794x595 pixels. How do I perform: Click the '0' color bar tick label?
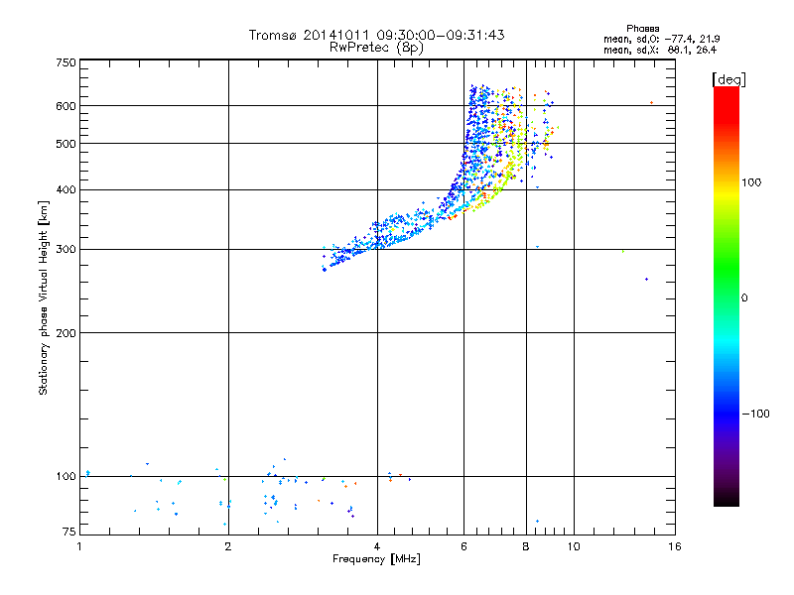pyautogui.click(x=744, y=298)
